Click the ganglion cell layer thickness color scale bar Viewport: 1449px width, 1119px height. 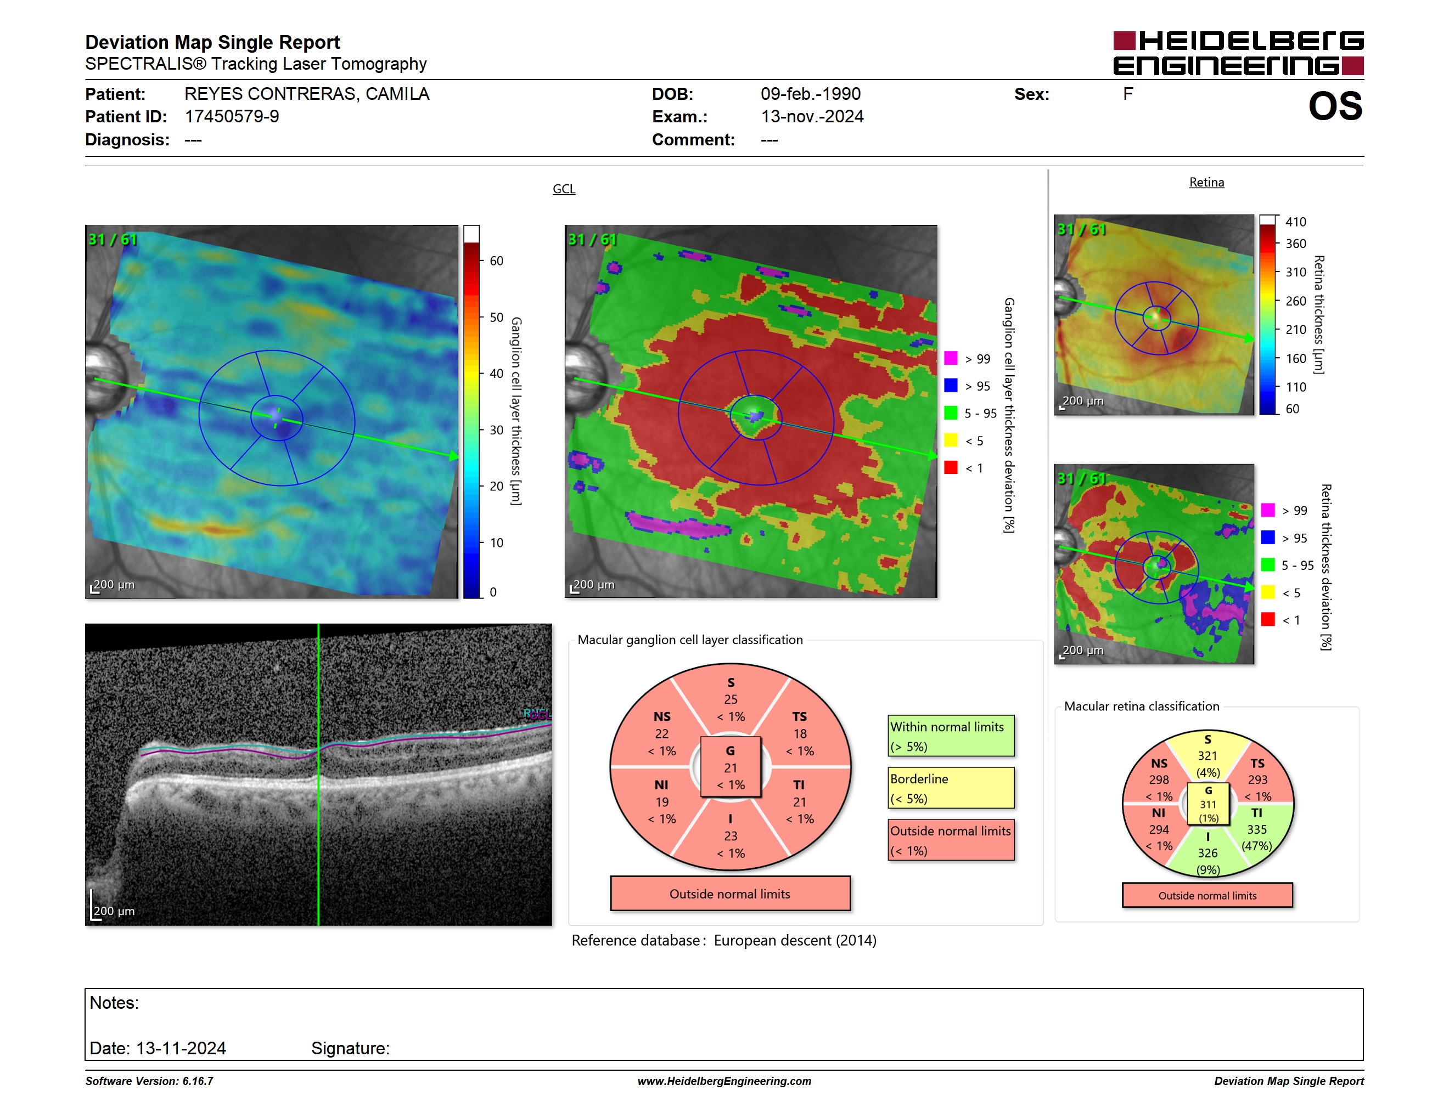pyautogui.click(x=471, y=411)
